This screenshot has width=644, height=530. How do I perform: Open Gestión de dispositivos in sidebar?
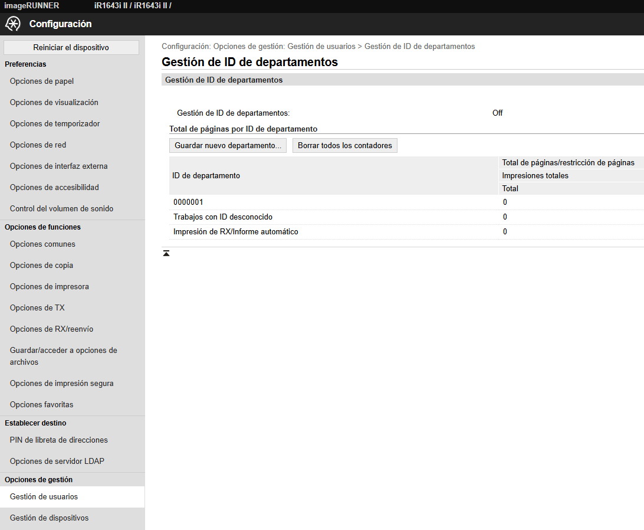(50, 518)
